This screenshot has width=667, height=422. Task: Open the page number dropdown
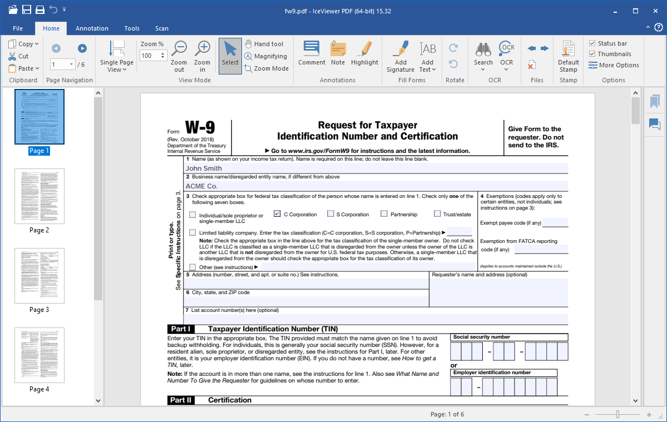(71, 64)
